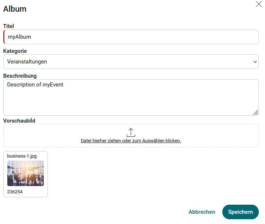265x224 pixels.
Task: Focus the Titel field containing myAlbum
Action: [131, 37]
